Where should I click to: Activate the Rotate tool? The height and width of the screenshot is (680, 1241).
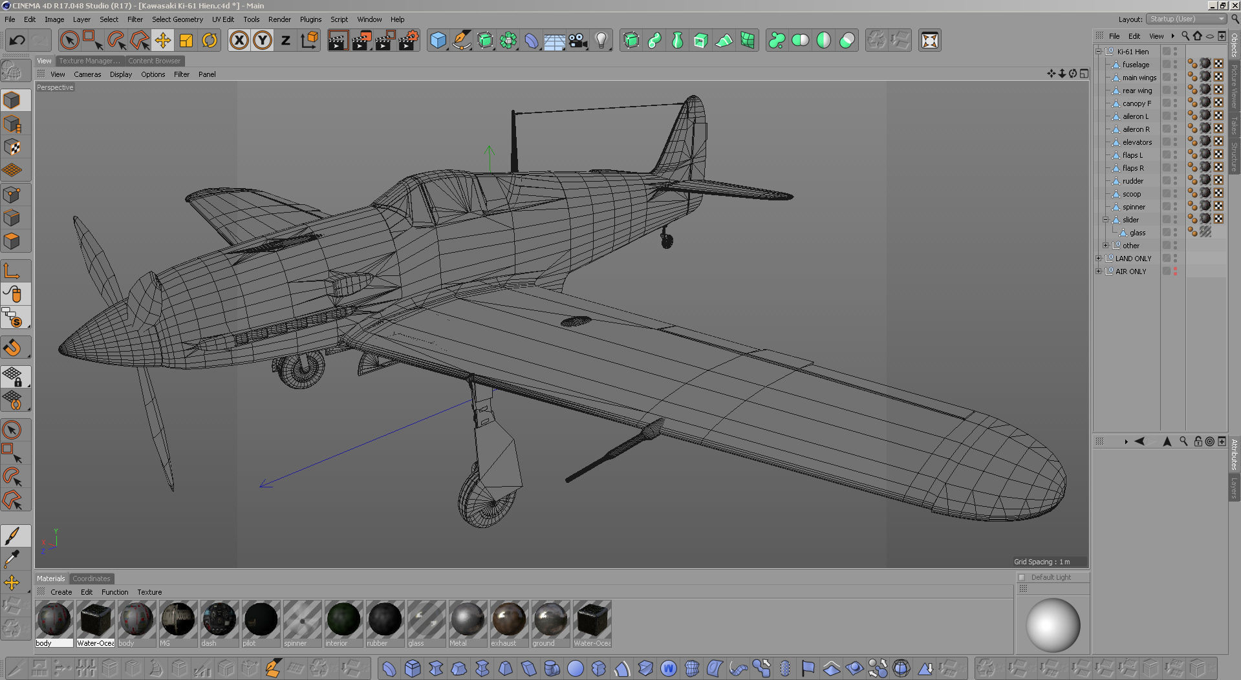coord(210,41)
